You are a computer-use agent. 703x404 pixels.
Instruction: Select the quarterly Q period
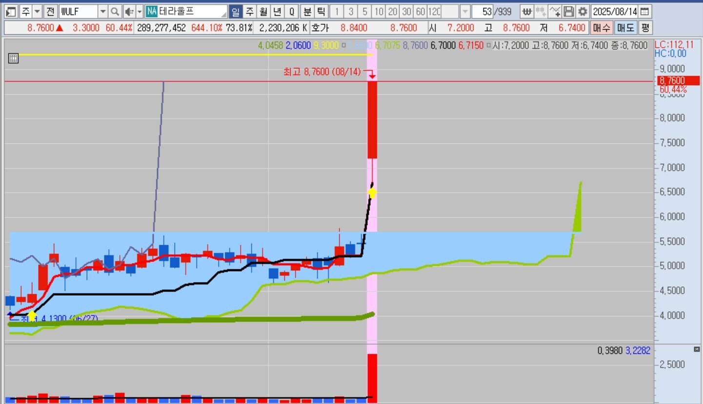(x=292, y=11)
